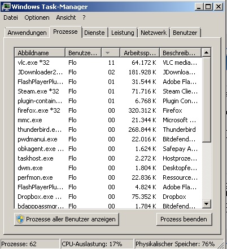This screenshot has width=227, height=249.
Task: Click the scrollbar up arrow
Action: tap(207, 53)
